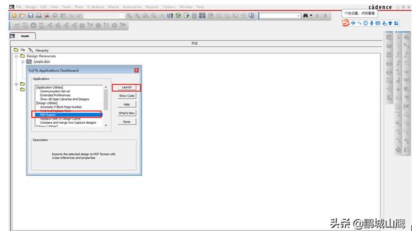Click the Sogou microphone voice input icon
412x231 pixels.
371,23
